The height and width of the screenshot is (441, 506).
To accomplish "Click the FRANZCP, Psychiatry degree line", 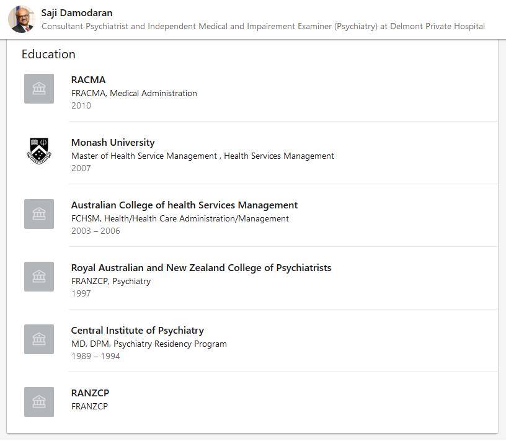I will 110,281.
